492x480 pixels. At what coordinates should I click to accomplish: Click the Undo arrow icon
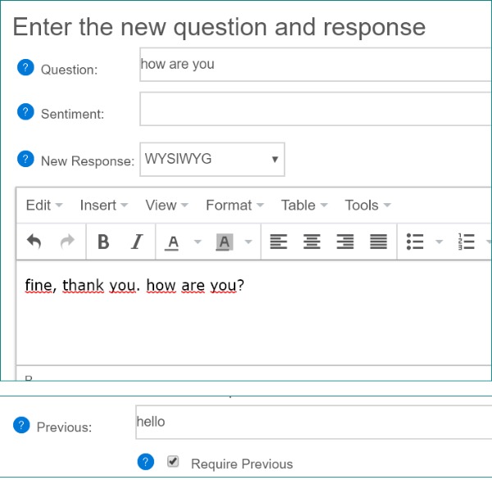pos(34,242)
